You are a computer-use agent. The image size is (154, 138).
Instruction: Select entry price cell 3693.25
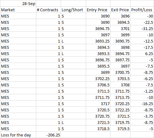98,41
